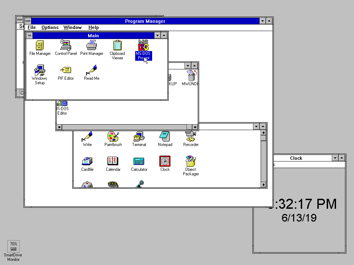354x265 pixels.
Task: Open Main window control-menu box
Action: [29, 36]
